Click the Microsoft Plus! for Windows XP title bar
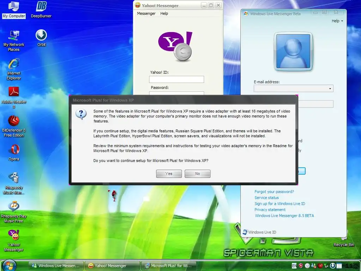Viewport: 361px width, 271px height. tap(183, 100)
